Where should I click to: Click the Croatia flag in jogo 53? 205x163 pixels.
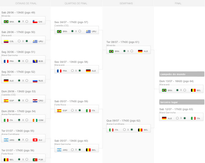click(x=35, y=100)
